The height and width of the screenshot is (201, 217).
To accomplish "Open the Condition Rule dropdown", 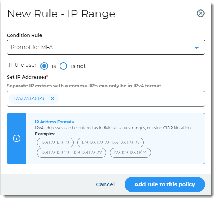I will 106,47.
